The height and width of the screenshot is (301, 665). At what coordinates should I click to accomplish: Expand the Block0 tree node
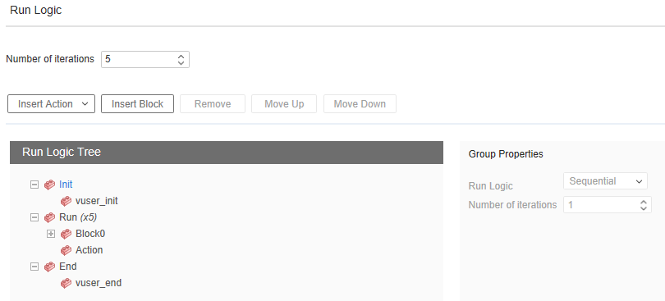(50, 234)
